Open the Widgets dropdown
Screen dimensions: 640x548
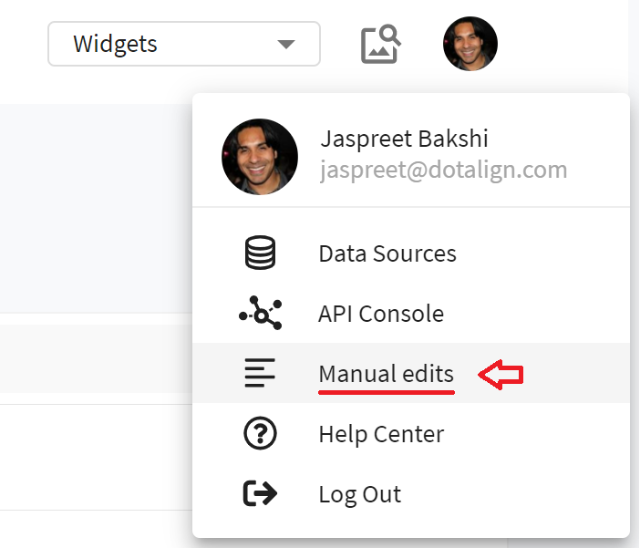[184, 44]
